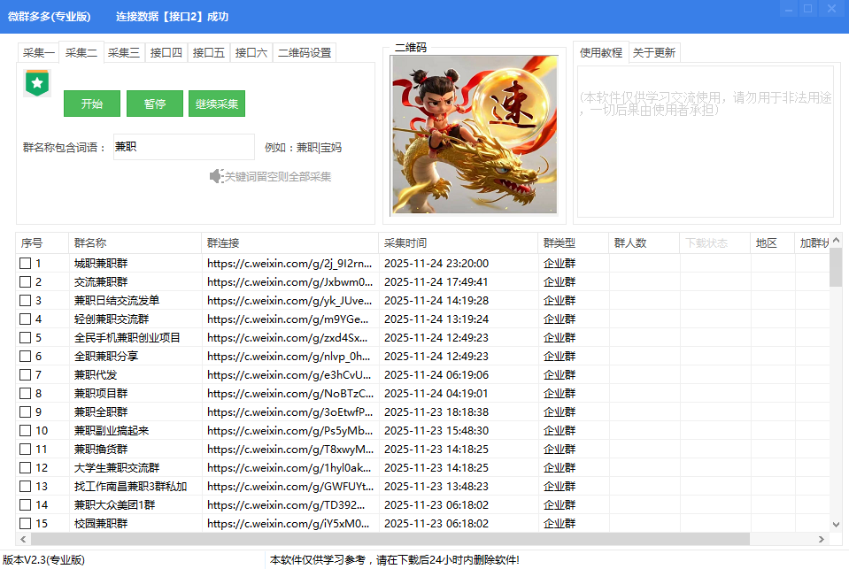Click the 暂停 button
The image size is (849, 569).
[x=154, y=104]
